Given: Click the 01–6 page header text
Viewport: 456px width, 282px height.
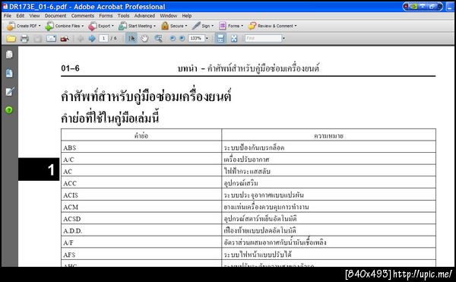Looking at the screenshot, I should click(70, 68).
